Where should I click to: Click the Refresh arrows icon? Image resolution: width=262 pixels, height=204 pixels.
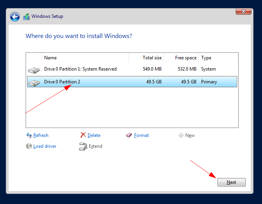29,135
